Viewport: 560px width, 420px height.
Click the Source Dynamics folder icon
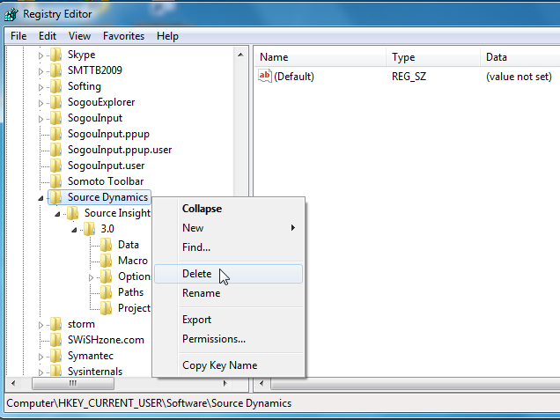click(55, 197)
